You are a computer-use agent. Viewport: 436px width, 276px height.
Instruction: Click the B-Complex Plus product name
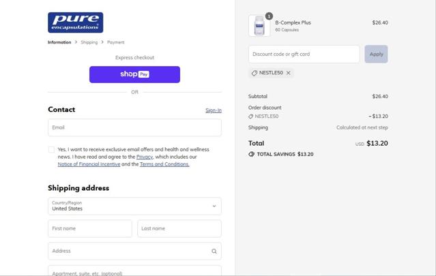click(293, 22)
